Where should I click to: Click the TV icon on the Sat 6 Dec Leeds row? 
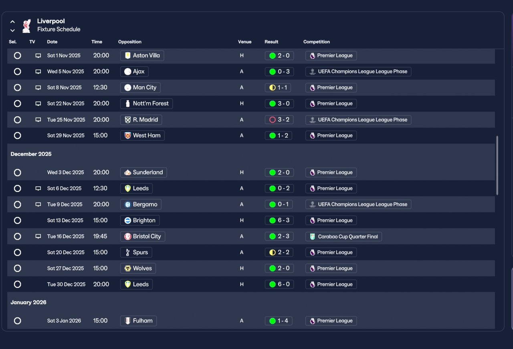pyautogui.click(x=38, y=189)
